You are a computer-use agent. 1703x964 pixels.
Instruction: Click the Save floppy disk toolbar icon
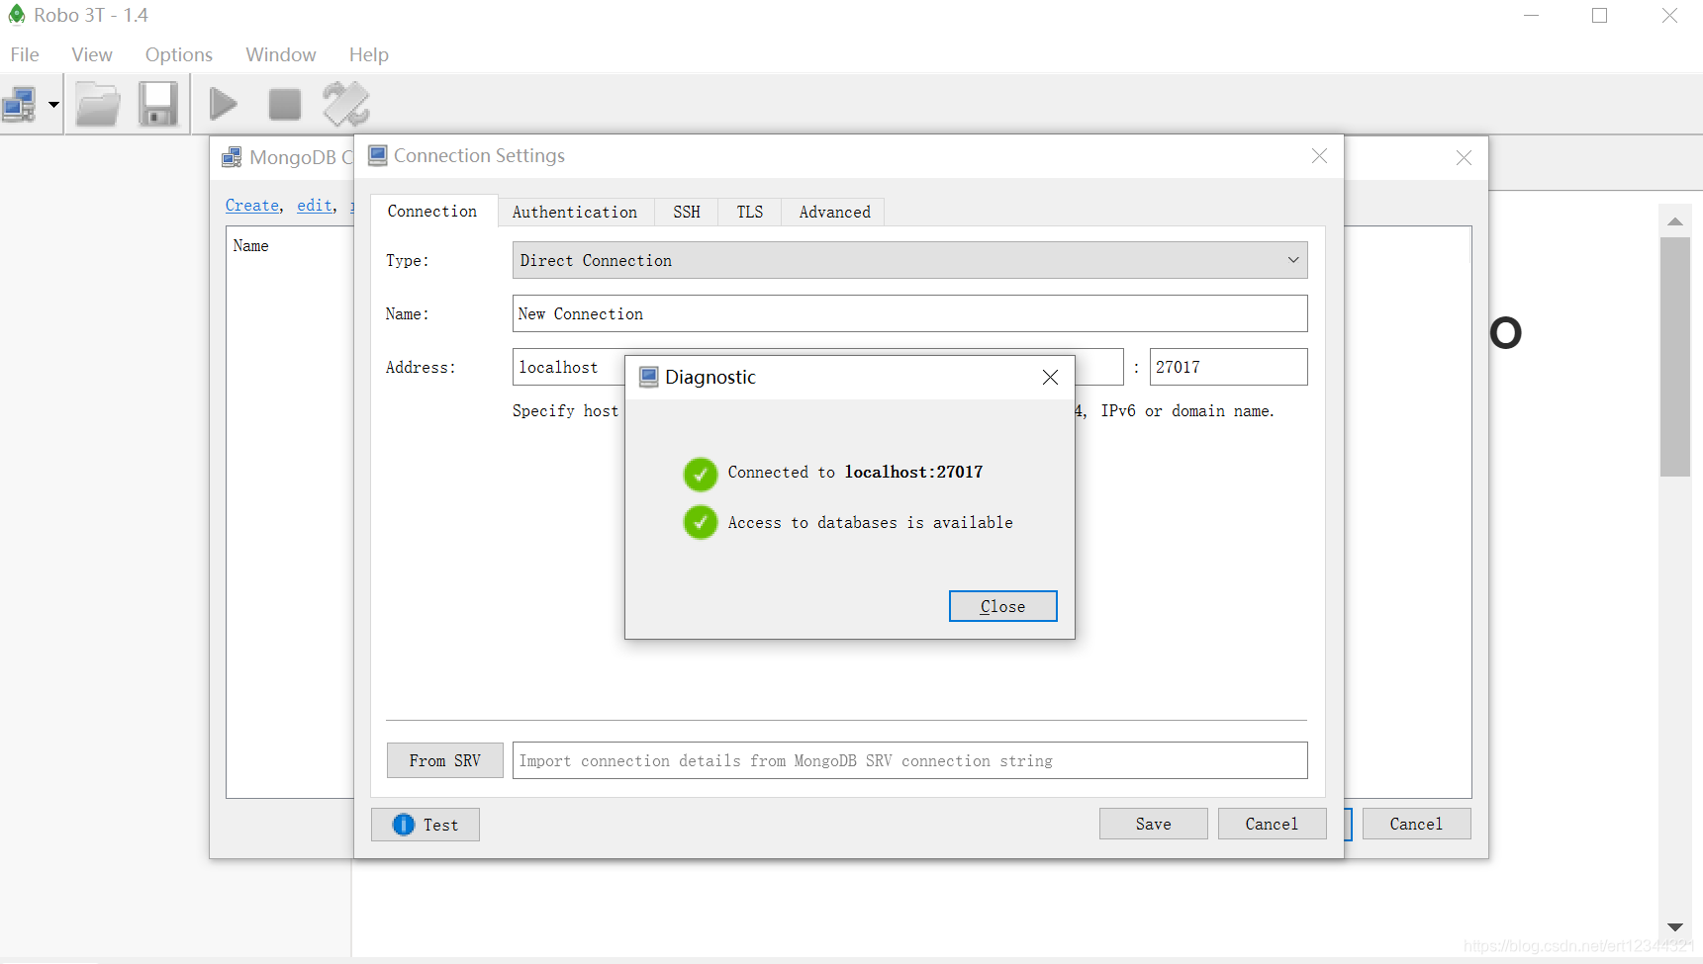(x=157, y=104)
